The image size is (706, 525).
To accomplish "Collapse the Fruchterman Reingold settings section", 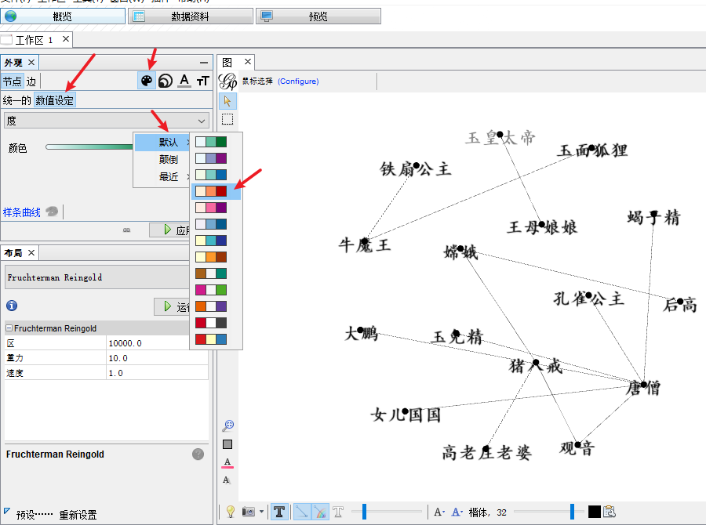I will (7, 328).
